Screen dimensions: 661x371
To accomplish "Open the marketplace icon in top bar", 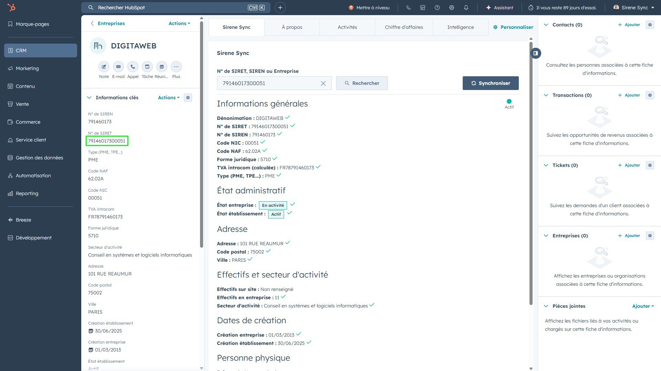I will coord(423,8).
